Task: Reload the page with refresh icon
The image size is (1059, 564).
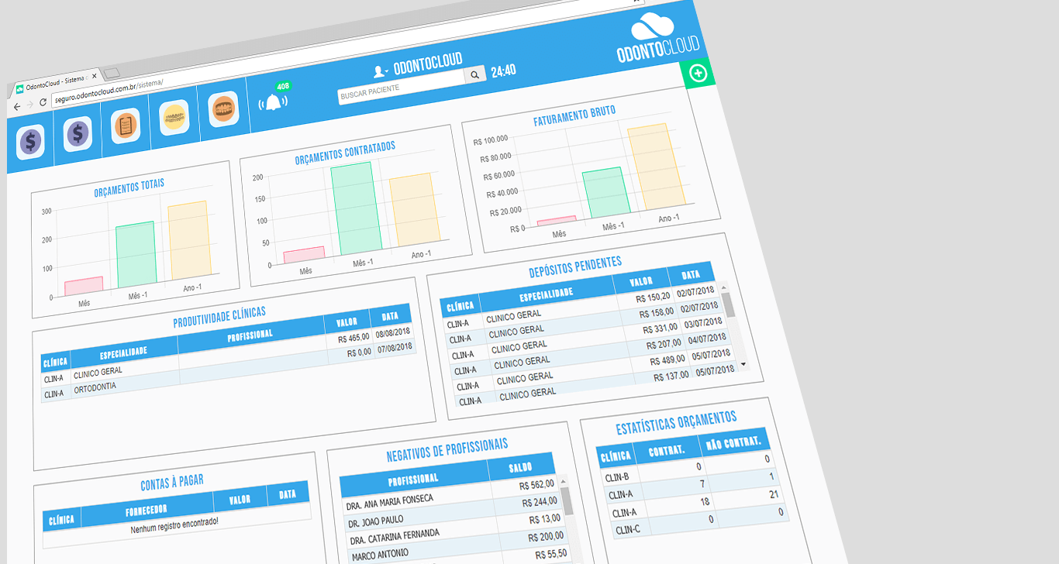Action: coord(43,101)
